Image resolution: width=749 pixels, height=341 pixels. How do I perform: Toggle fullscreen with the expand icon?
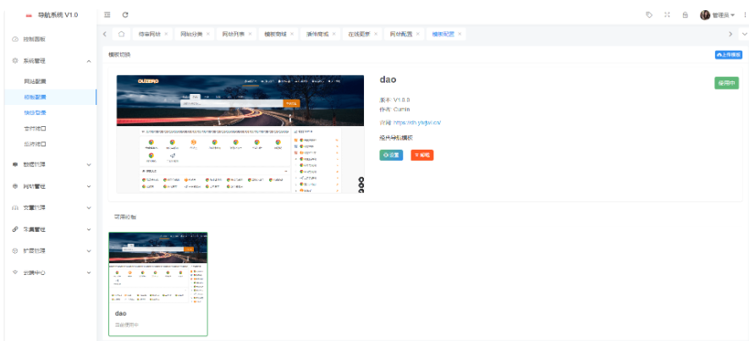coord(667,14)
